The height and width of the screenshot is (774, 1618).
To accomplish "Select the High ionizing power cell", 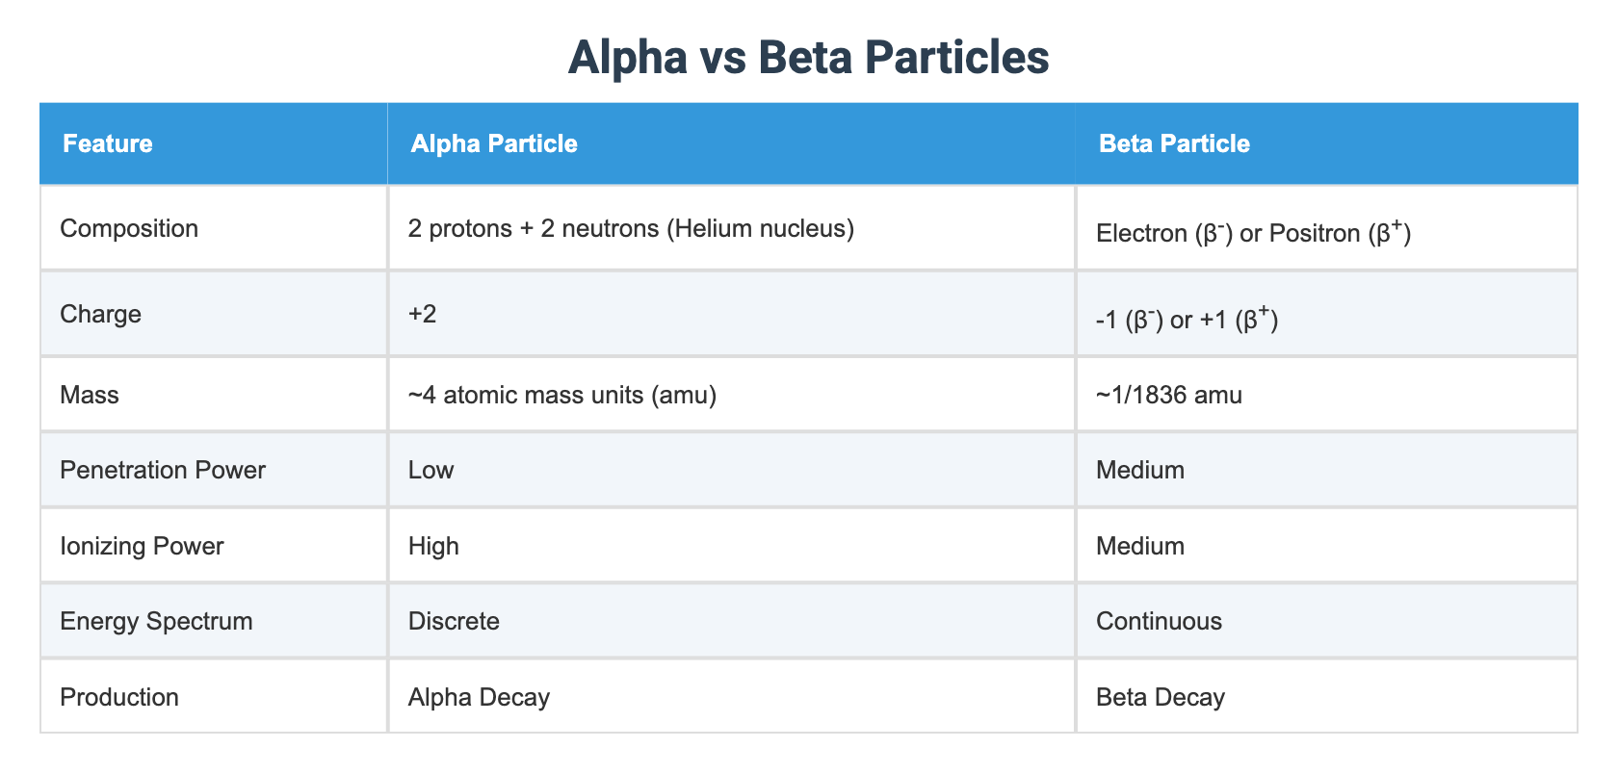I will [x=731, y=546].
